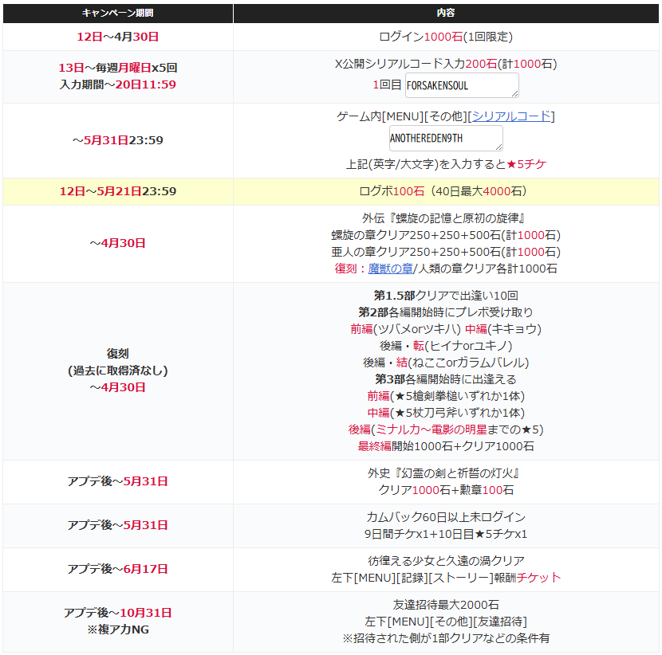This screenshot has width=662, height=655.
Task: Click the ログイン1000石 (1回限定) text
Action: click(446, 37)
